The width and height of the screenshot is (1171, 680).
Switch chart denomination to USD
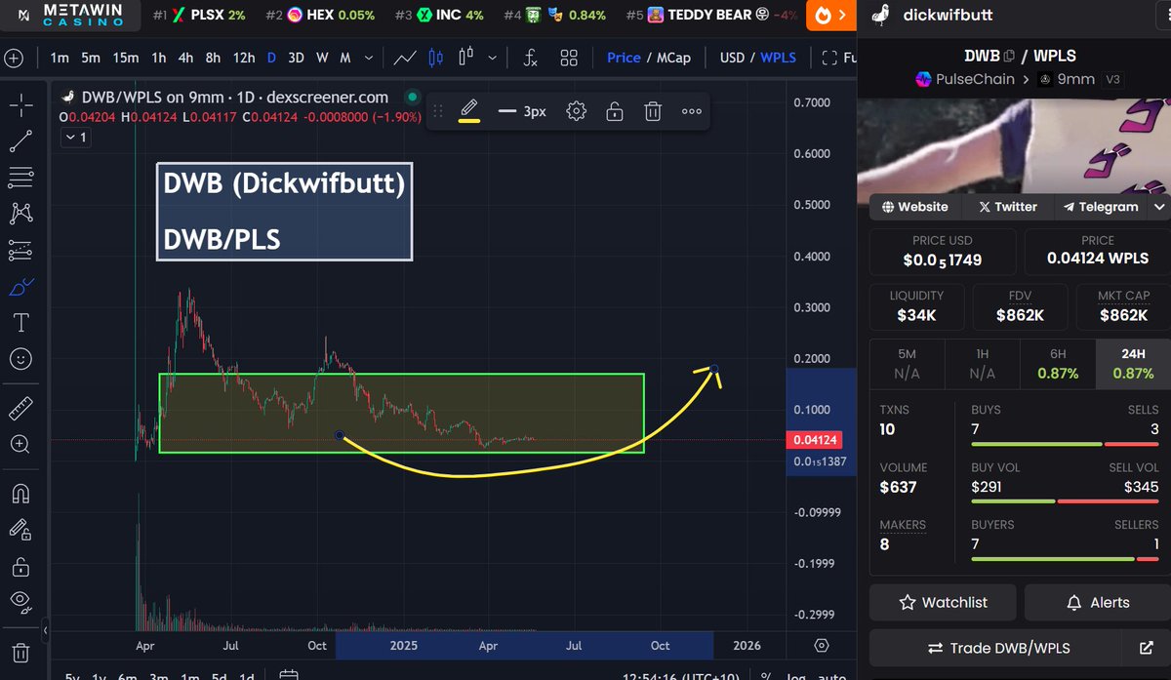point(733,58)
